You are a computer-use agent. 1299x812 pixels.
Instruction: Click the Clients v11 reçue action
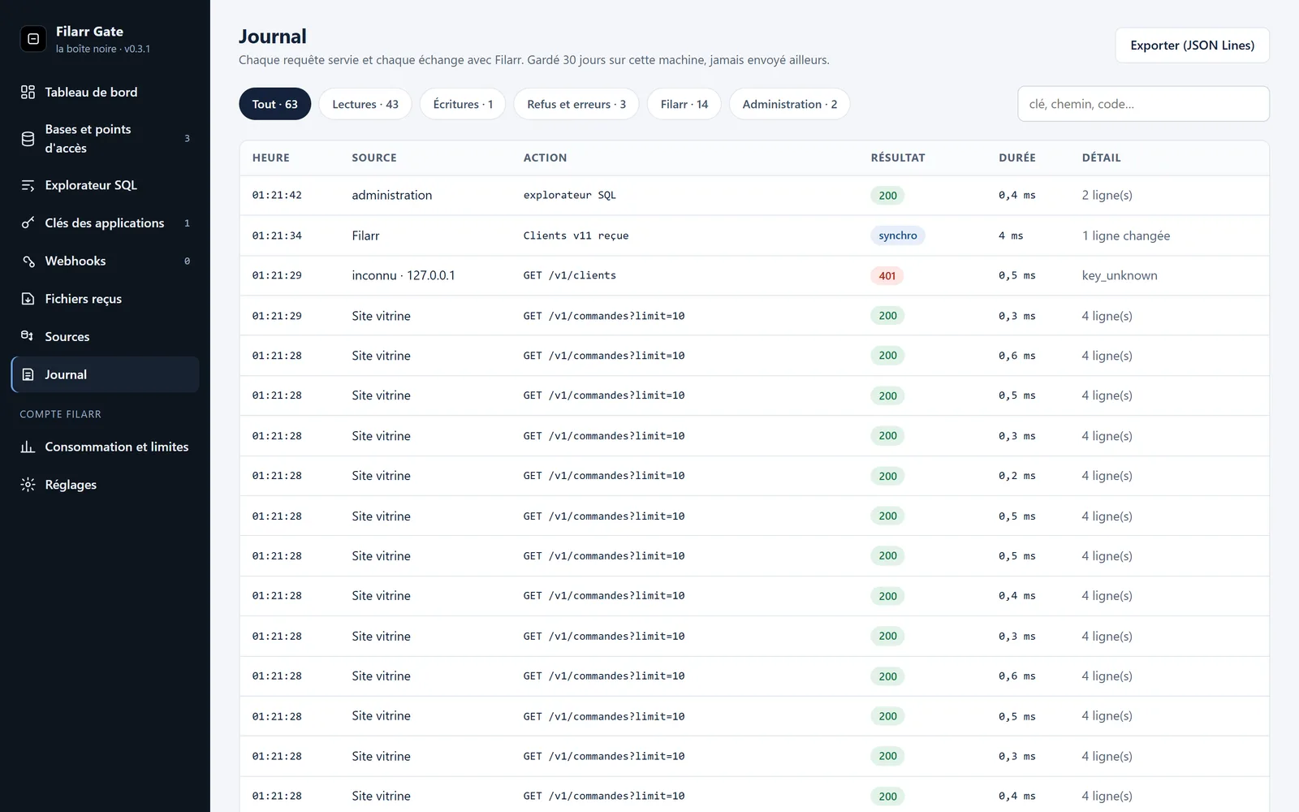click(576, 235)
